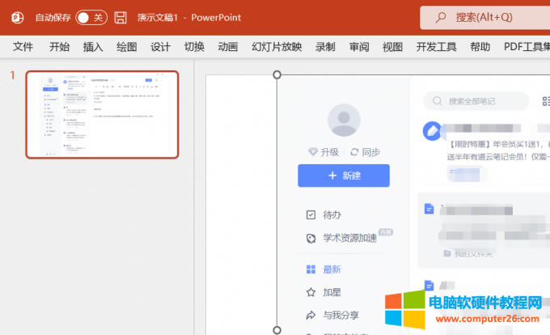Click the PowerPoint app logo icon
The image size is (550, 335).
pyautogui.click(x=18, y=18)
